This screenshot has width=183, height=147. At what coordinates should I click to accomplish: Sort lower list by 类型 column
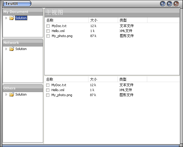point(132,79)
